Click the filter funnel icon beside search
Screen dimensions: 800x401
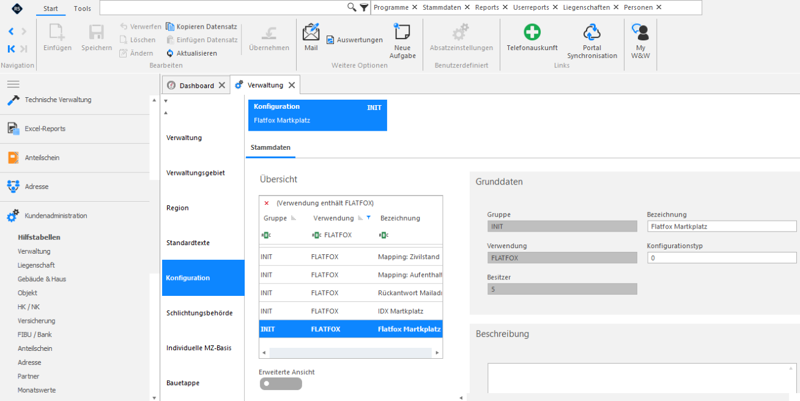pos(364,7)
